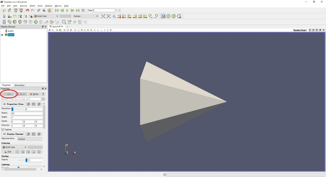Screen dimensions: 326x177
Task: Toggle orientation axes visibility button
Action: click(163, 16)
